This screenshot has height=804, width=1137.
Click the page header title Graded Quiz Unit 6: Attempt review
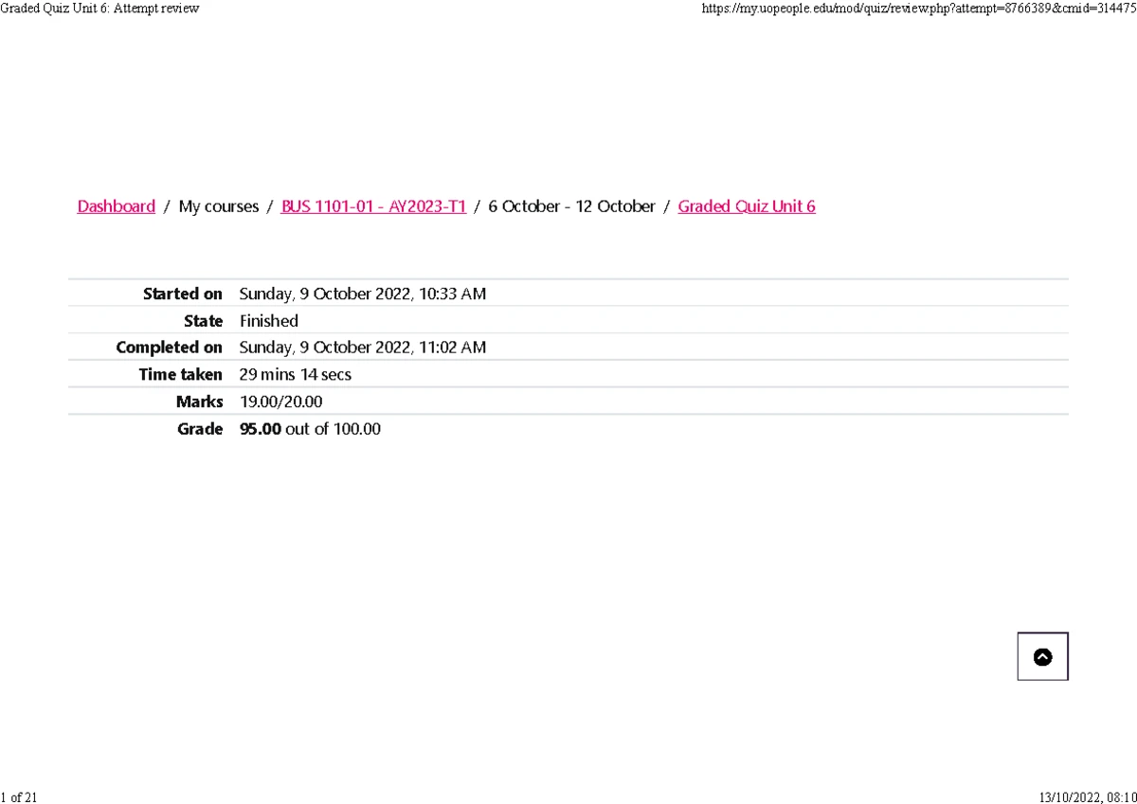click(x=100, y=9)
